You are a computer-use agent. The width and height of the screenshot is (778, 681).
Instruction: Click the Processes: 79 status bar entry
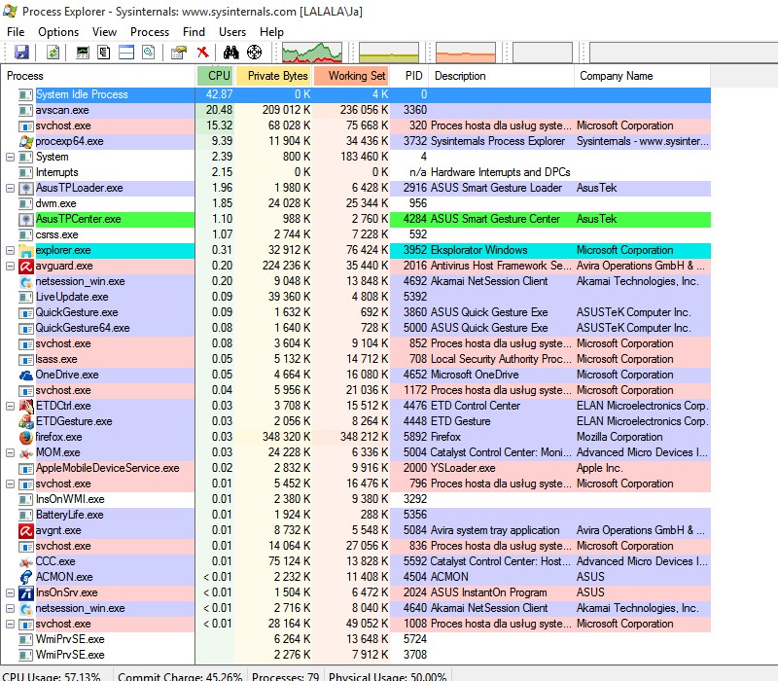285,676
